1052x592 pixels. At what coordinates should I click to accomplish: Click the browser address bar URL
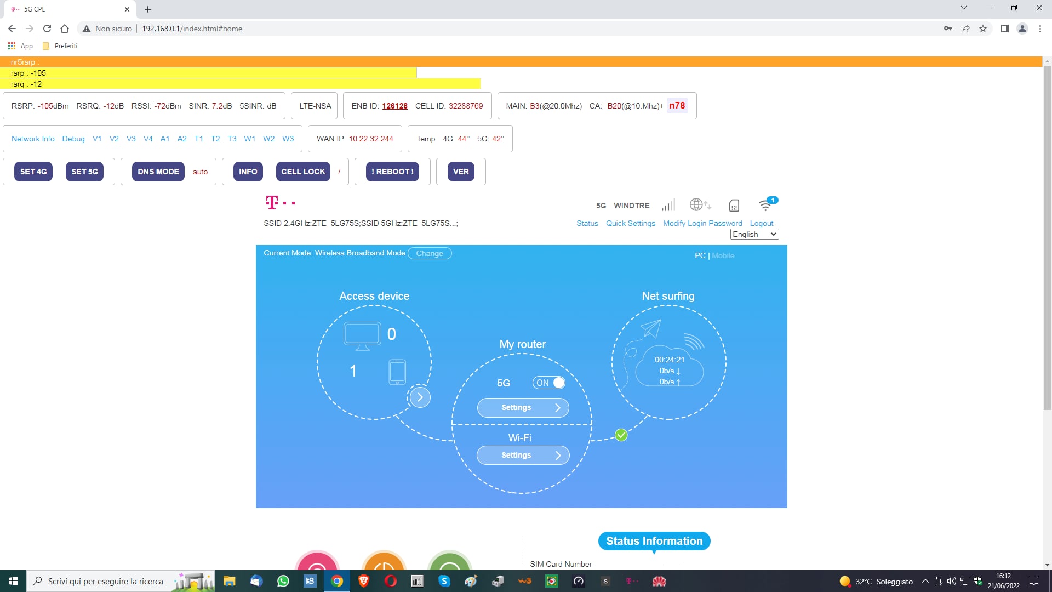[x=192, y=29]
